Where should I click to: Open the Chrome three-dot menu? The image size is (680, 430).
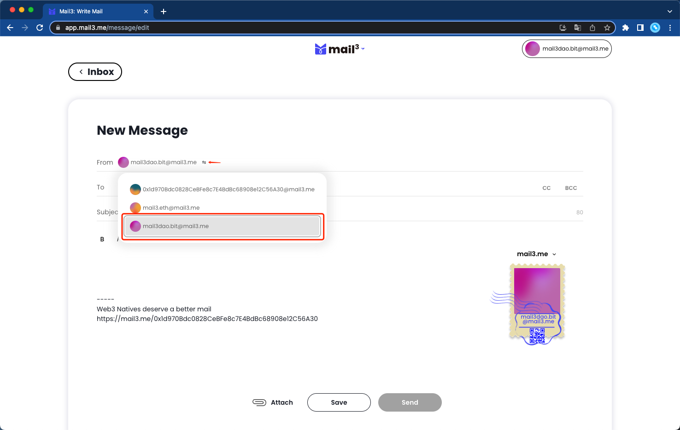[x=670, y=28]
